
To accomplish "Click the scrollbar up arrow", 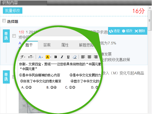I will pos(150,8).
